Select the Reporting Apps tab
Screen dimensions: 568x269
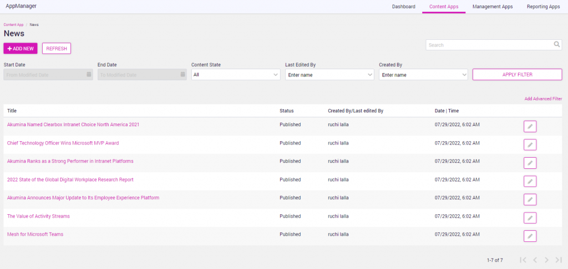(x=543, y=7)
